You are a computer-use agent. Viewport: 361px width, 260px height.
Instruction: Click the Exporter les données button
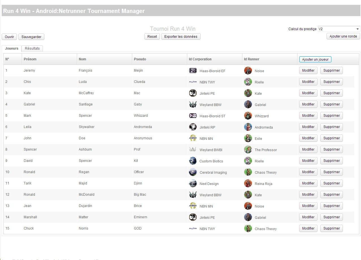point(181,36)
